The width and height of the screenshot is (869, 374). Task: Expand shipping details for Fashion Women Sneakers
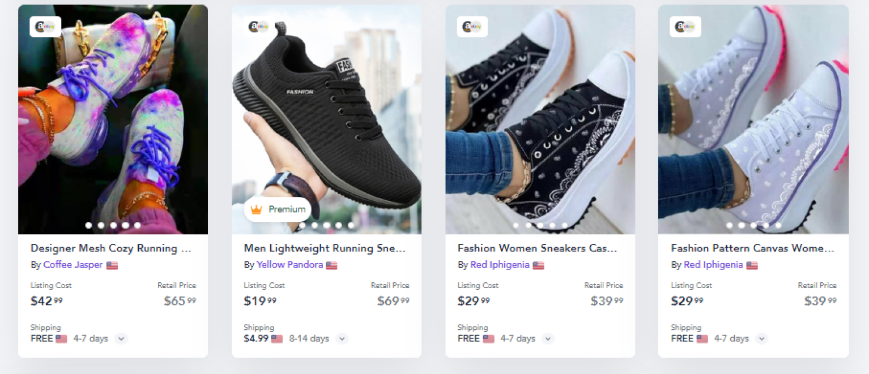[x=548, y=339]
